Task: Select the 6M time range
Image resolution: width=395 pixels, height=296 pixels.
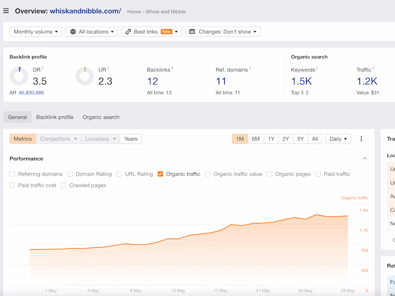Action: pyautogui.click(x=255, y=139)
